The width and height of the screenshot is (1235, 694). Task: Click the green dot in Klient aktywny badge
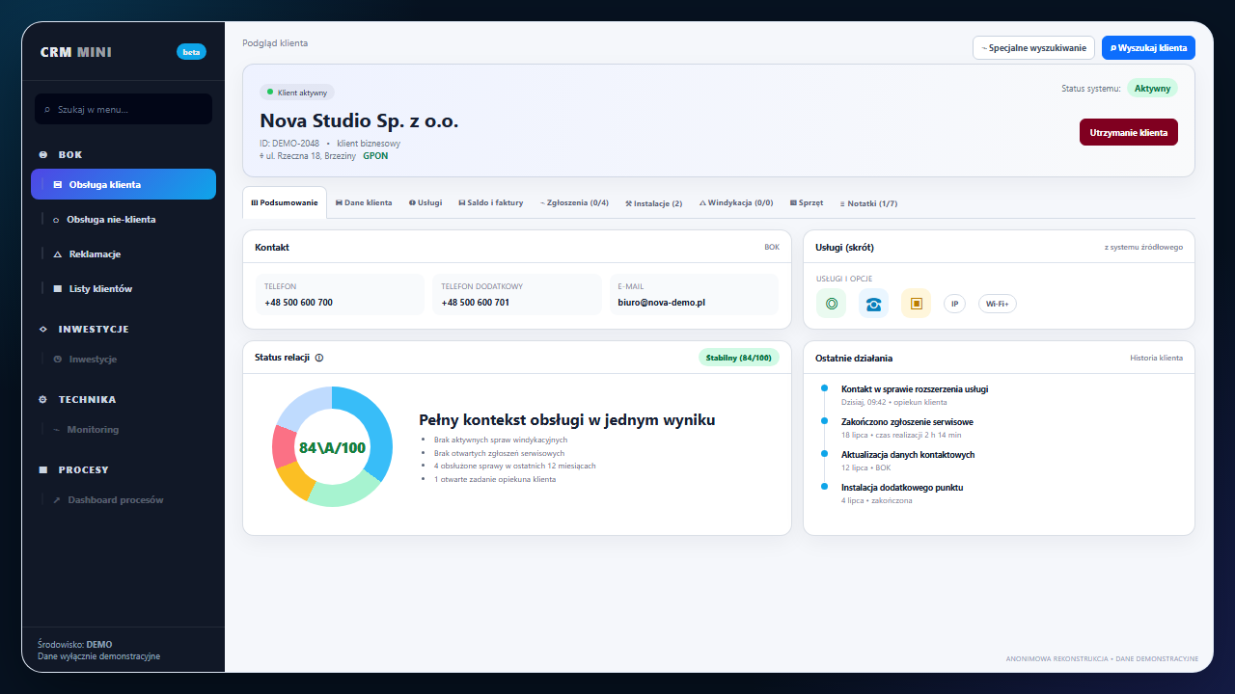[x=270, y=93]
